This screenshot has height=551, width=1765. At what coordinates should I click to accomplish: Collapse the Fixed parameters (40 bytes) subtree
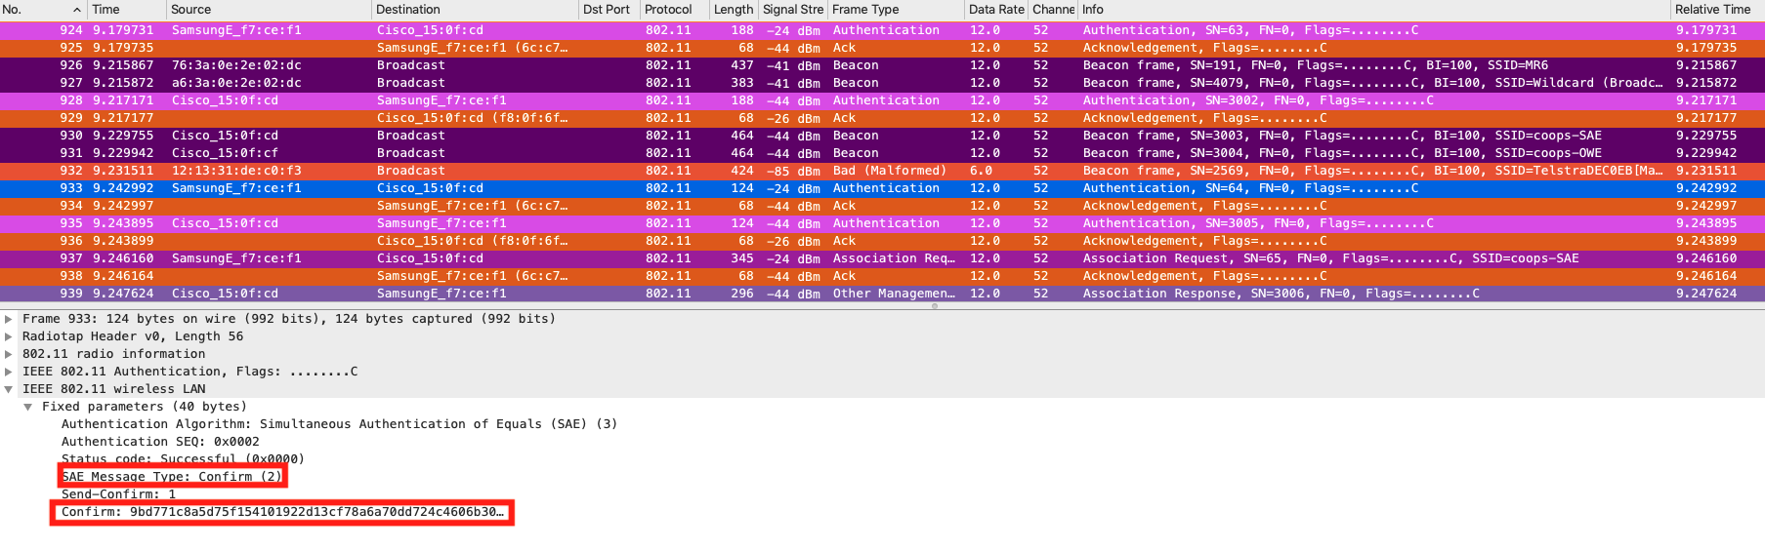coord(28,407)
